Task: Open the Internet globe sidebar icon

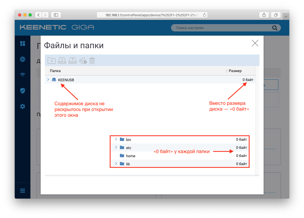Action: pos(23,59)
